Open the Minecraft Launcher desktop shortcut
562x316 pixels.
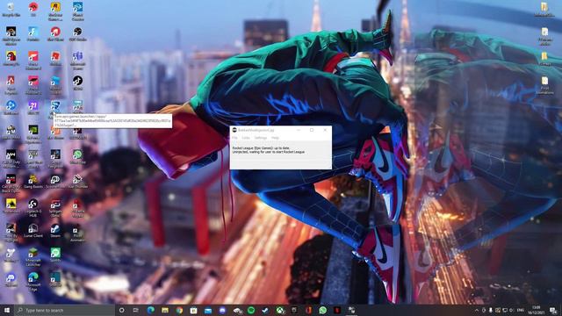33,257
